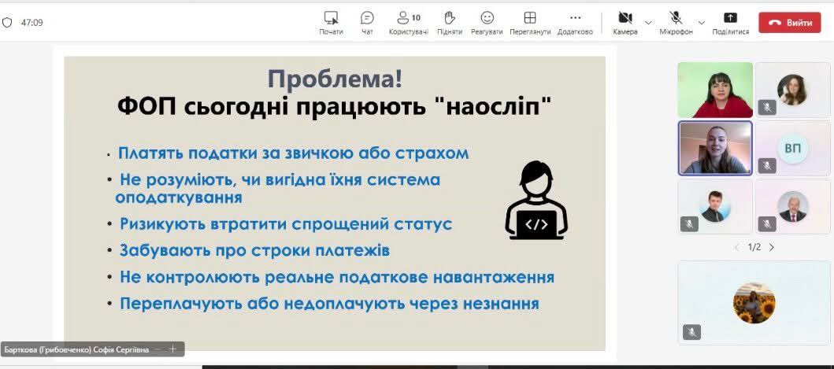Leave the meeting with Вийти

click(789, 22)
